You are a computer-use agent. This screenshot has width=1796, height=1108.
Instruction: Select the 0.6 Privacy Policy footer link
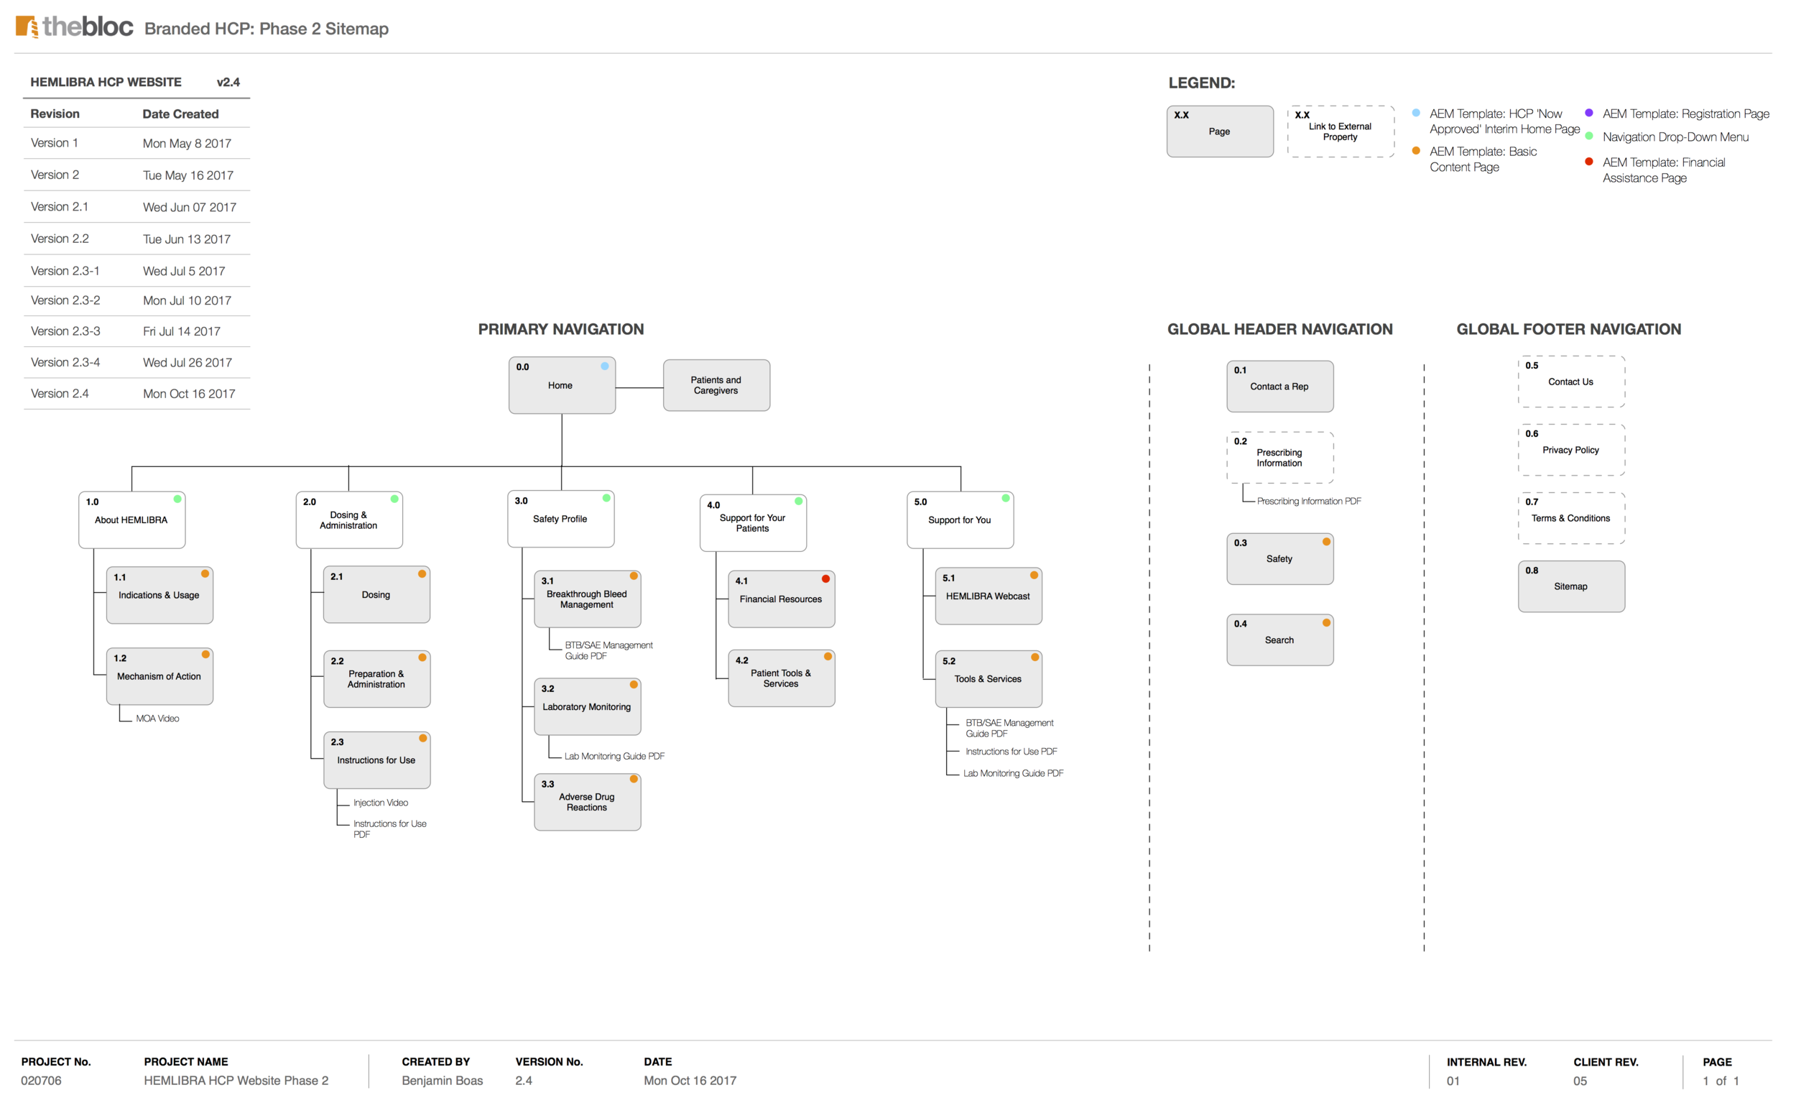(x=1572, y=450)
